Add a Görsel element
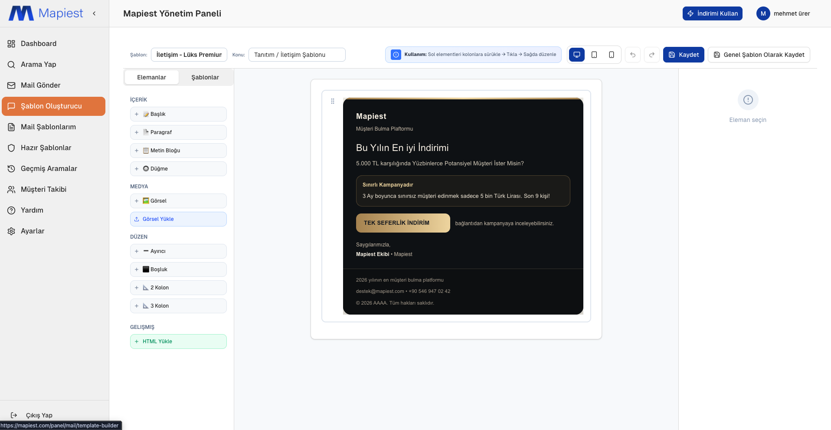831x430 pixels. coord(178,201)
